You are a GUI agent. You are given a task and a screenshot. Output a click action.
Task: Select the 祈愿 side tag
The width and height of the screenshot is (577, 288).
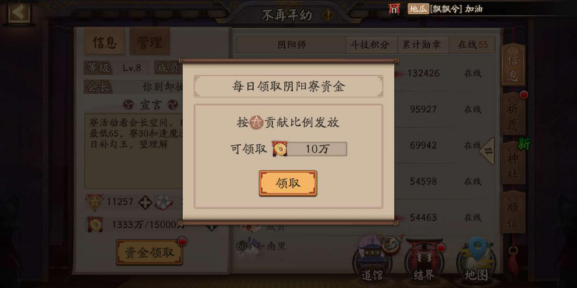[x=513, y=115]
